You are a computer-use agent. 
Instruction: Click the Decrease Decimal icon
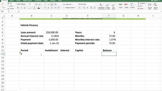pyautogui.click(x=94, y=8)
